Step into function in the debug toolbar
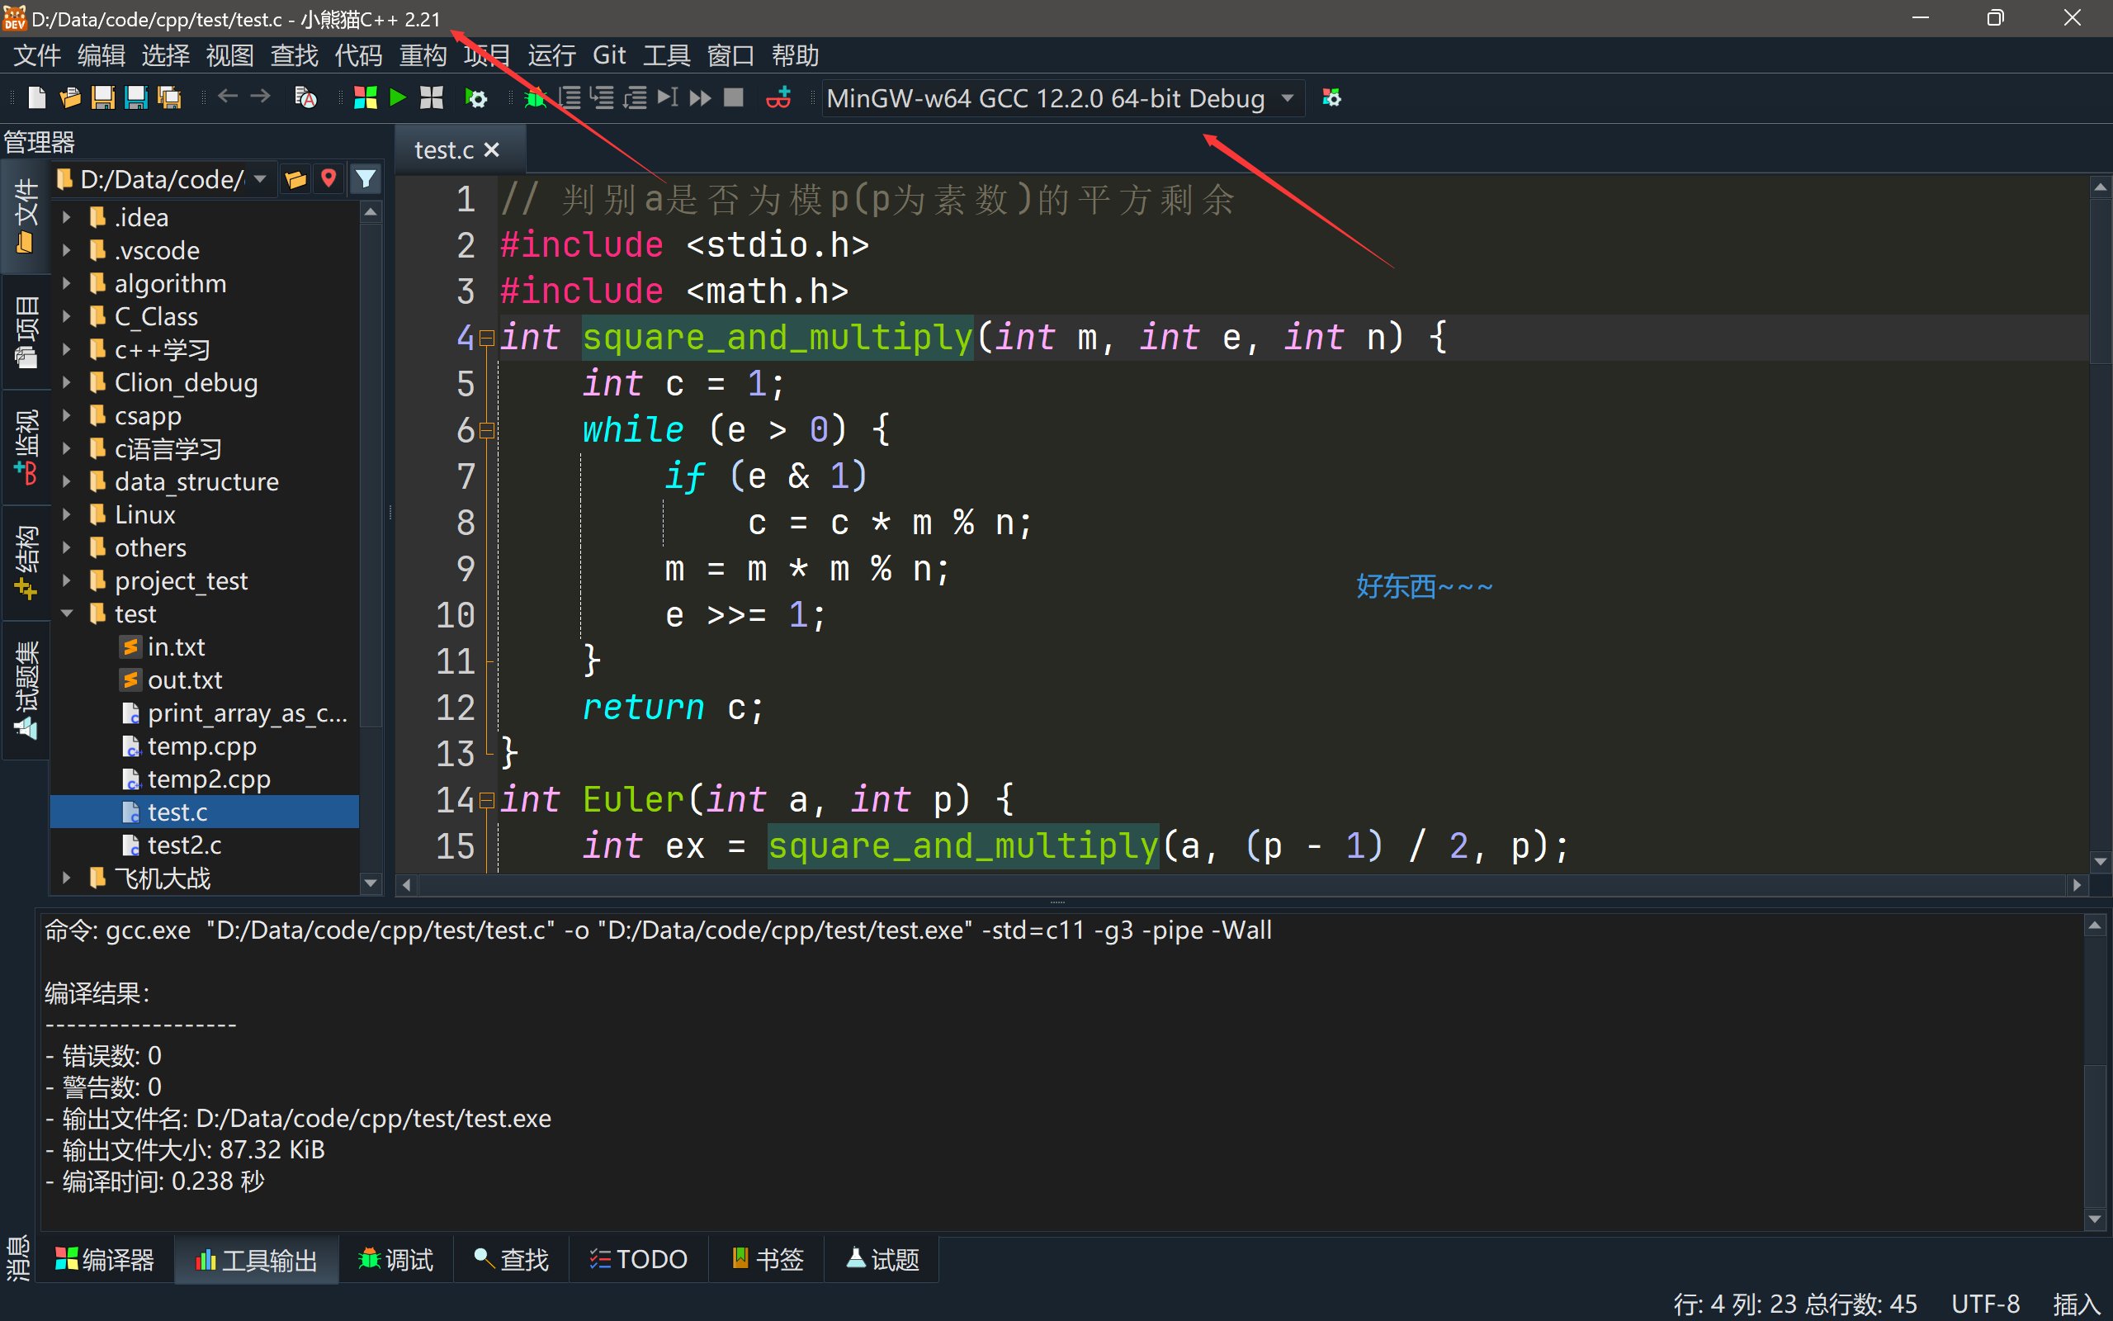Screen dimensions: 2113x1321 click(603, 98)
